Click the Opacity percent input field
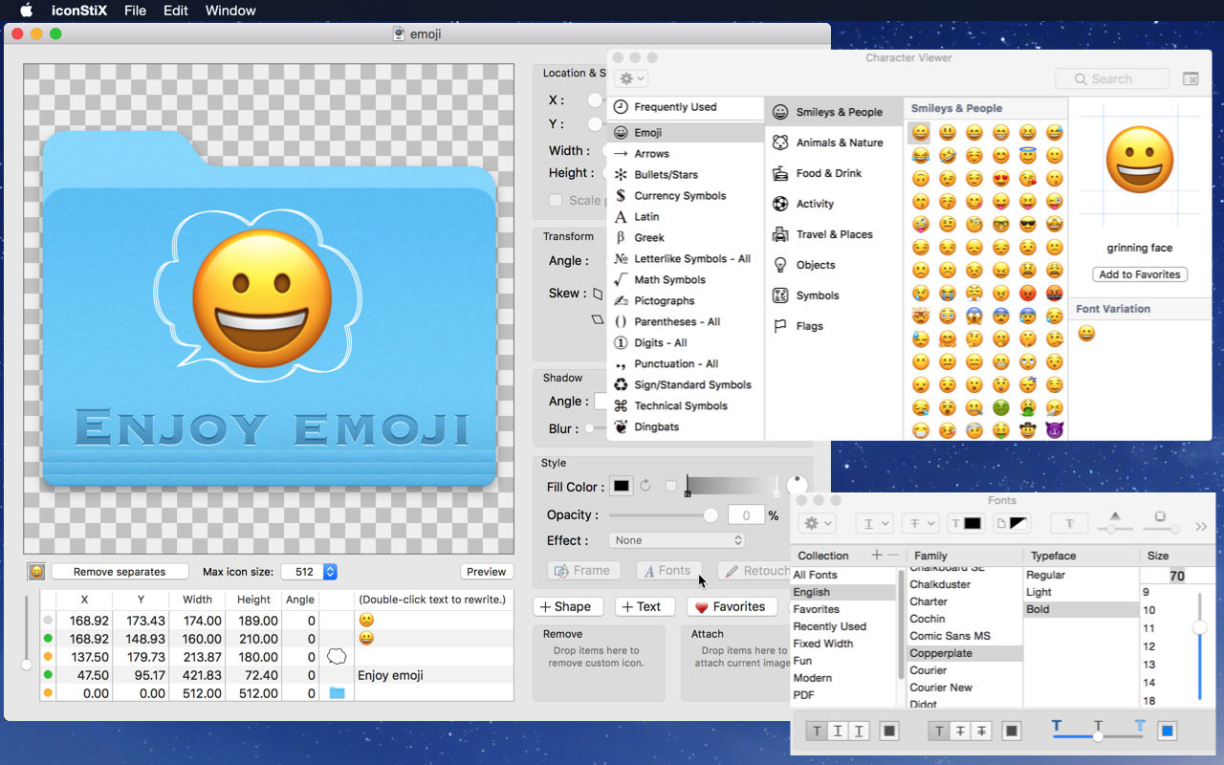Image resolution: width=1224 pixels, height=765 pixels. [746, 515]
